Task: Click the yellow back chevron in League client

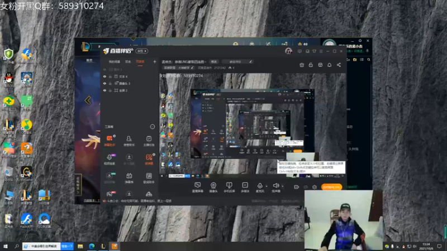Action: click(x=88, y=100)
